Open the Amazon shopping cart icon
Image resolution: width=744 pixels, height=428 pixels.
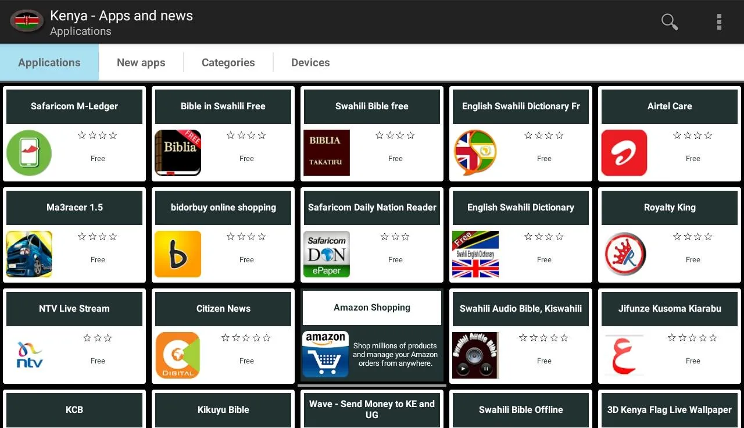point(325,355)
